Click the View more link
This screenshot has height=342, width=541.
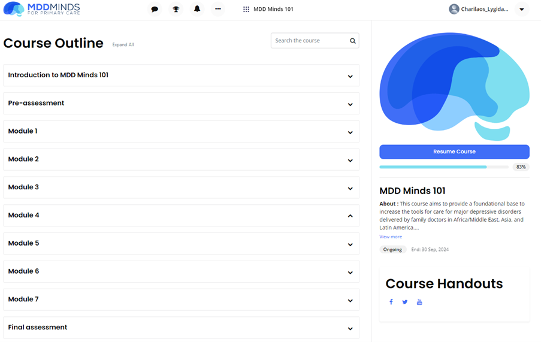(391, 237)
